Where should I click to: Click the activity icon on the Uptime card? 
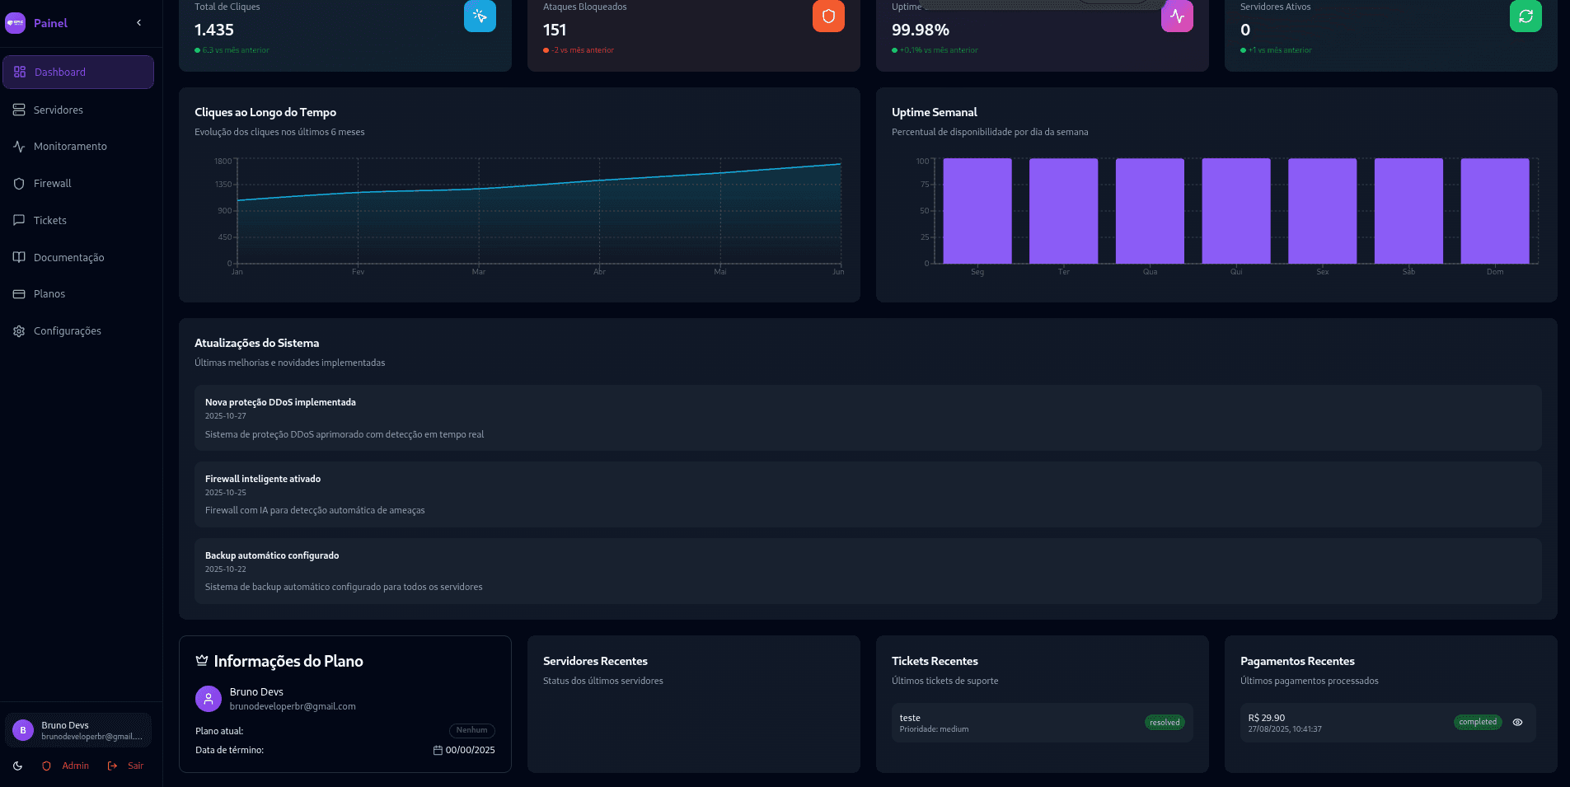point(1177,16)
